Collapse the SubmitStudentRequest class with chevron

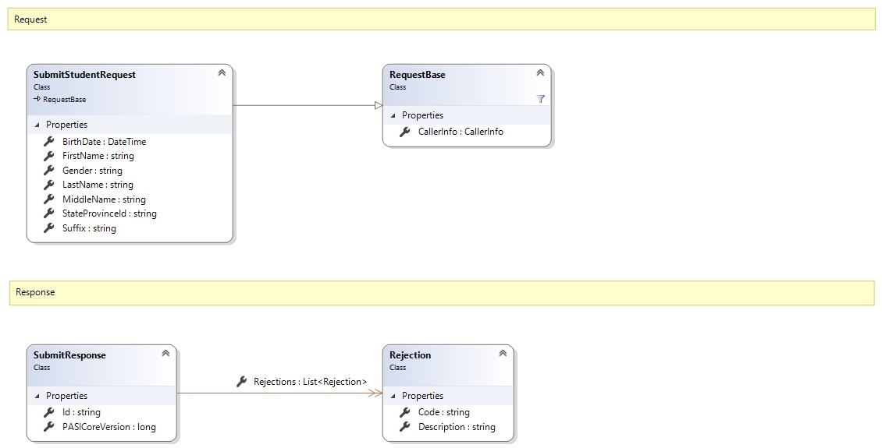[x=222, y=73]
